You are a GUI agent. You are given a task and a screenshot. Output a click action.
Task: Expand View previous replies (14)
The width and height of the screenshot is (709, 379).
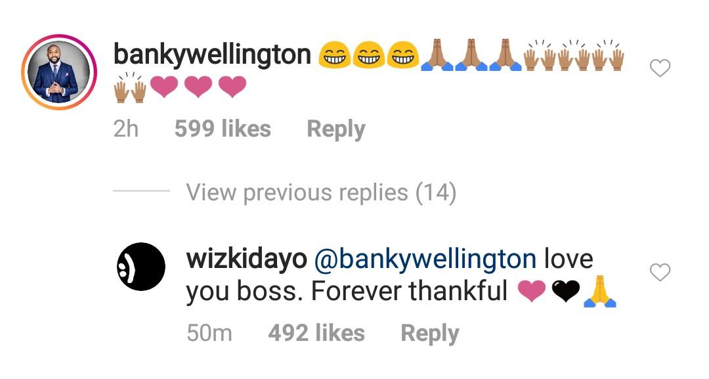pos(322,192)
